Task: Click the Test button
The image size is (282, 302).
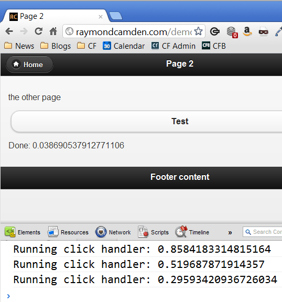Action: [x=147, y=121]
